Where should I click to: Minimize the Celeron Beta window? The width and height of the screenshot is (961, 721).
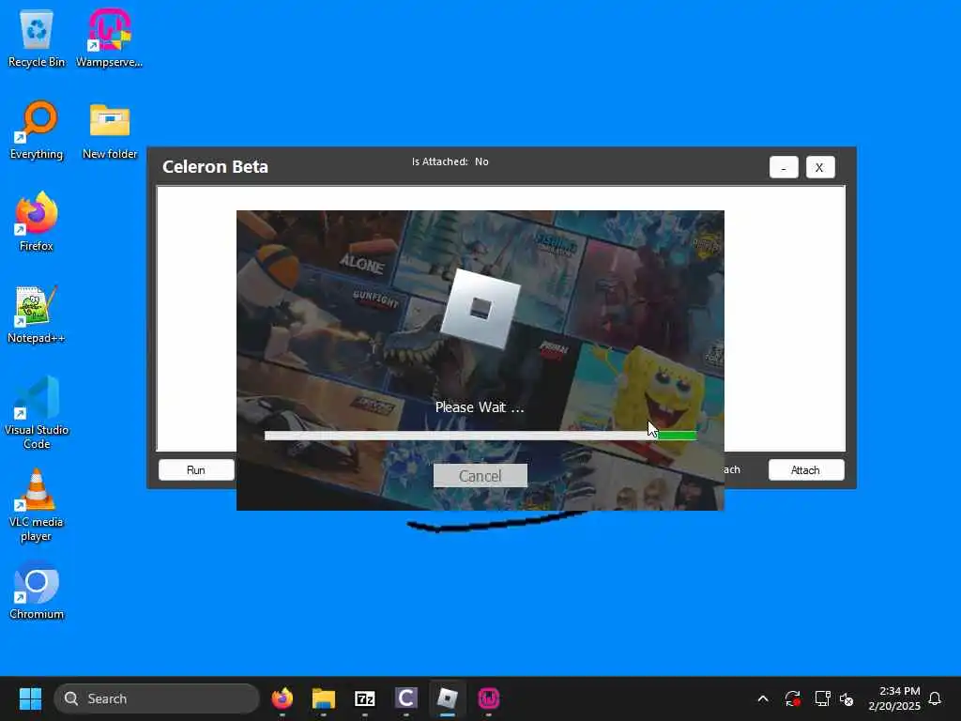point(784,167)
